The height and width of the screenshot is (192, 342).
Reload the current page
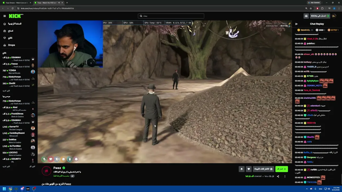coord(12,8)
